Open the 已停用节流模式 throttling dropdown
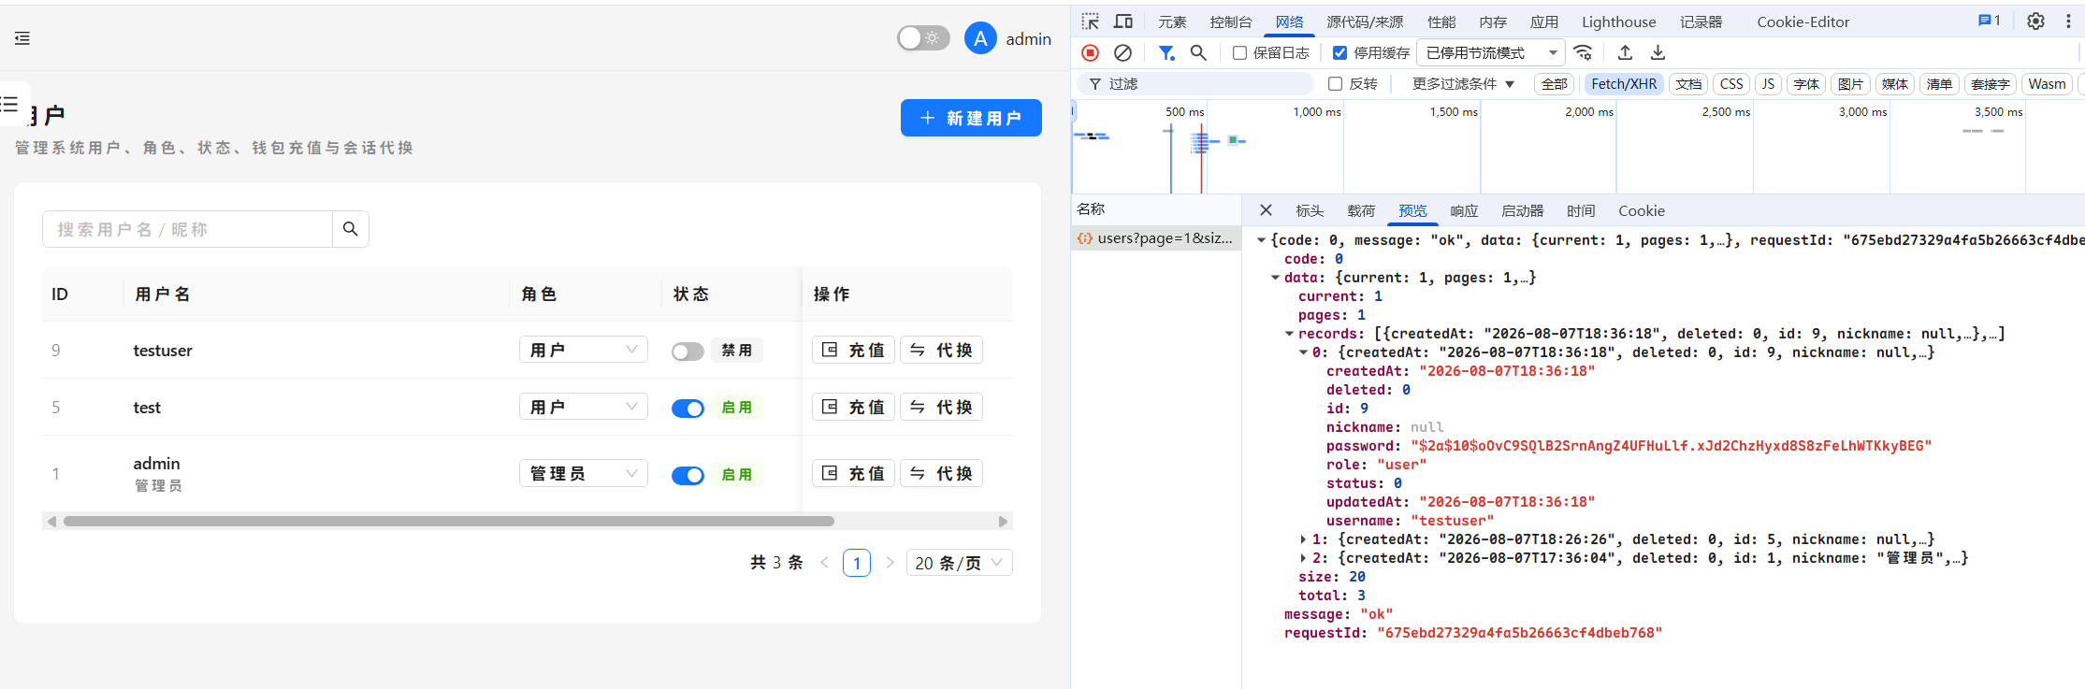This screenshot has width=2085, height=689. pos(1491,53)
